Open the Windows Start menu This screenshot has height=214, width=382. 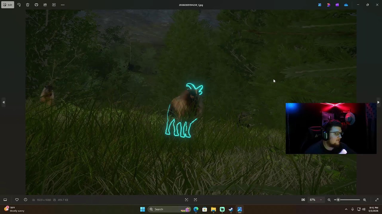click(142, 209)
